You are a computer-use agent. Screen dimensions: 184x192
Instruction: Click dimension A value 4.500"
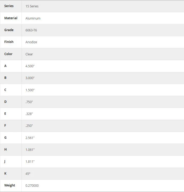coord(30,66)
